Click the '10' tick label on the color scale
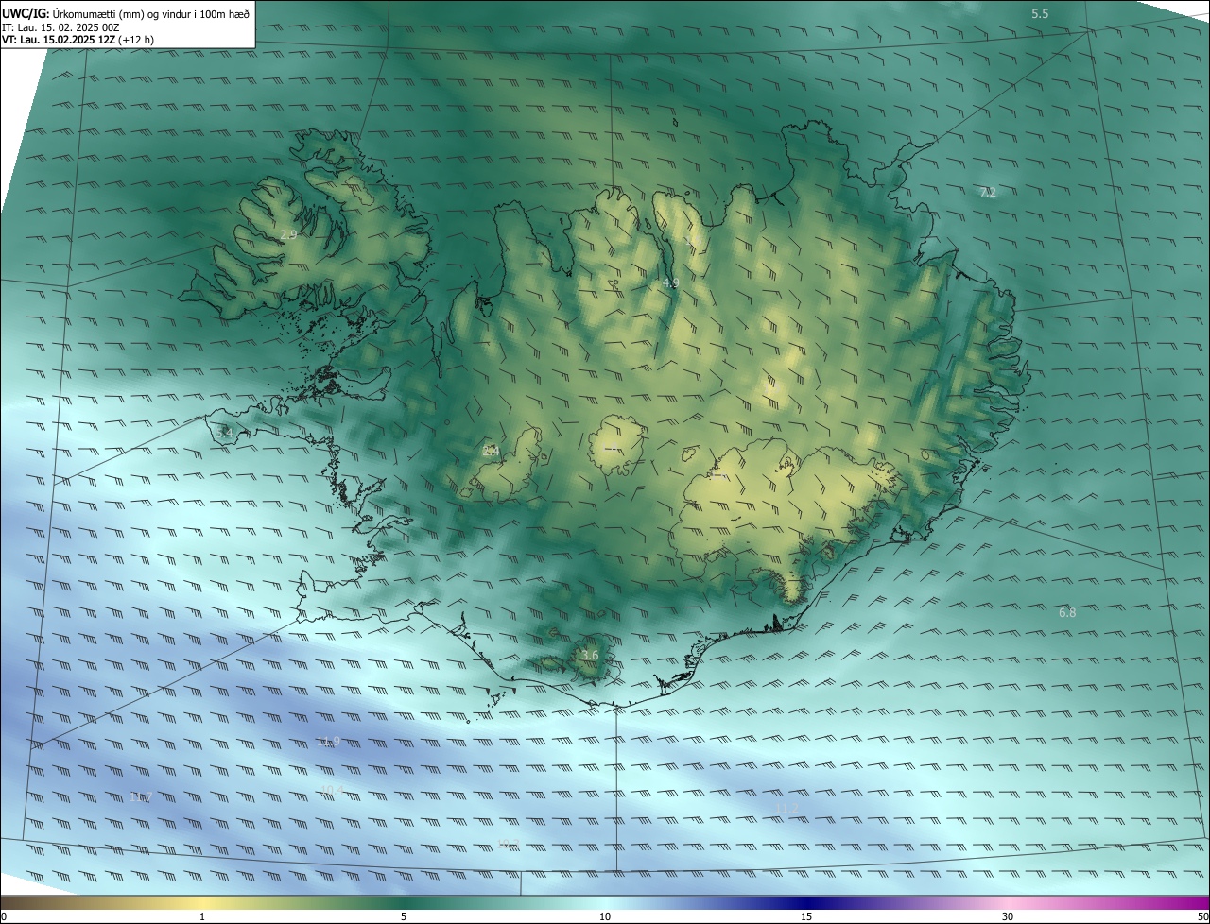Image resolution: width=1210 pixels, height=924 pixels. (x=605, y=916)
